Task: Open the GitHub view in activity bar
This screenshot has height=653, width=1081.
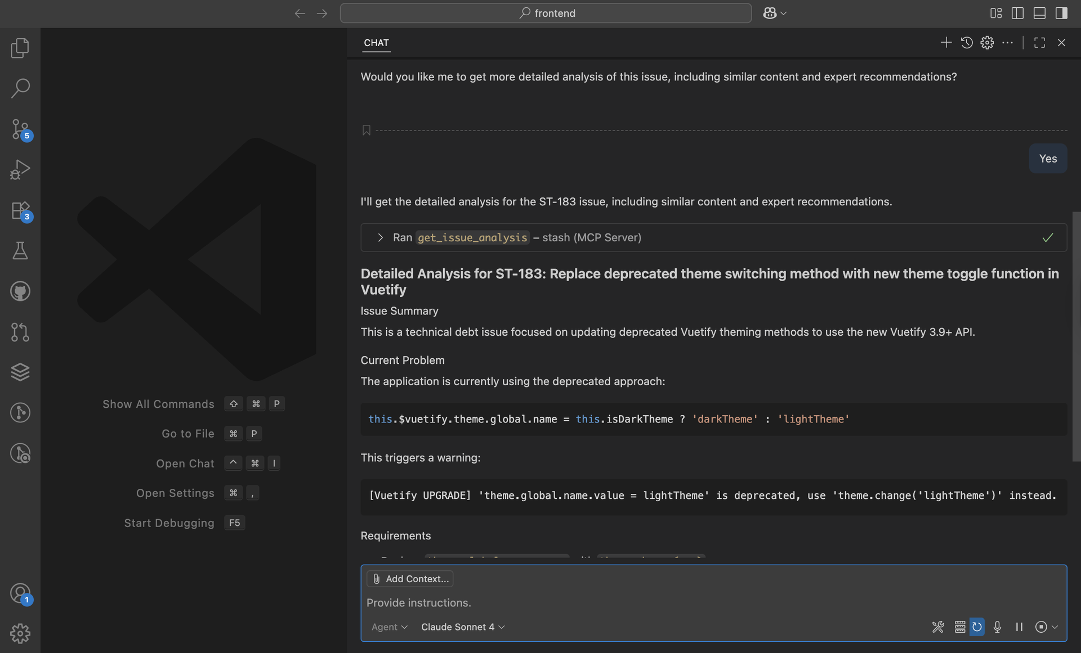Action: point(20,291)
